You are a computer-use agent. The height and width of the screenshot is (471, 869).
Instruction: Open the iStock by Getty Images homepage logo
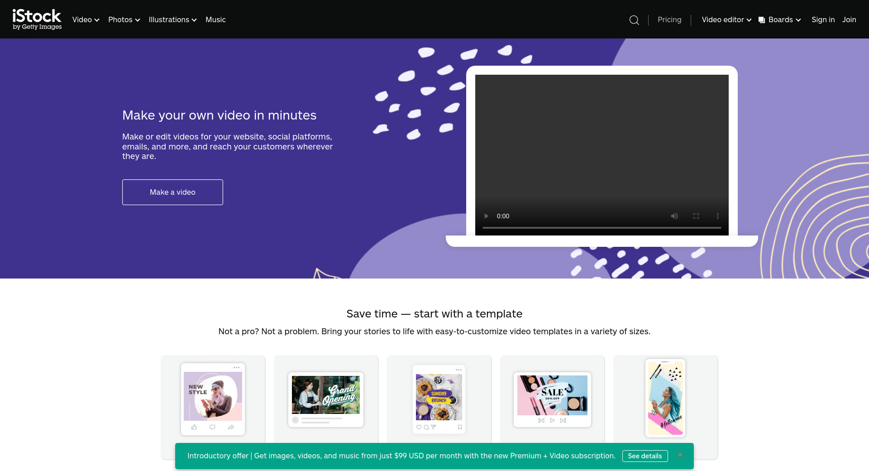click(x=37, y=19)
